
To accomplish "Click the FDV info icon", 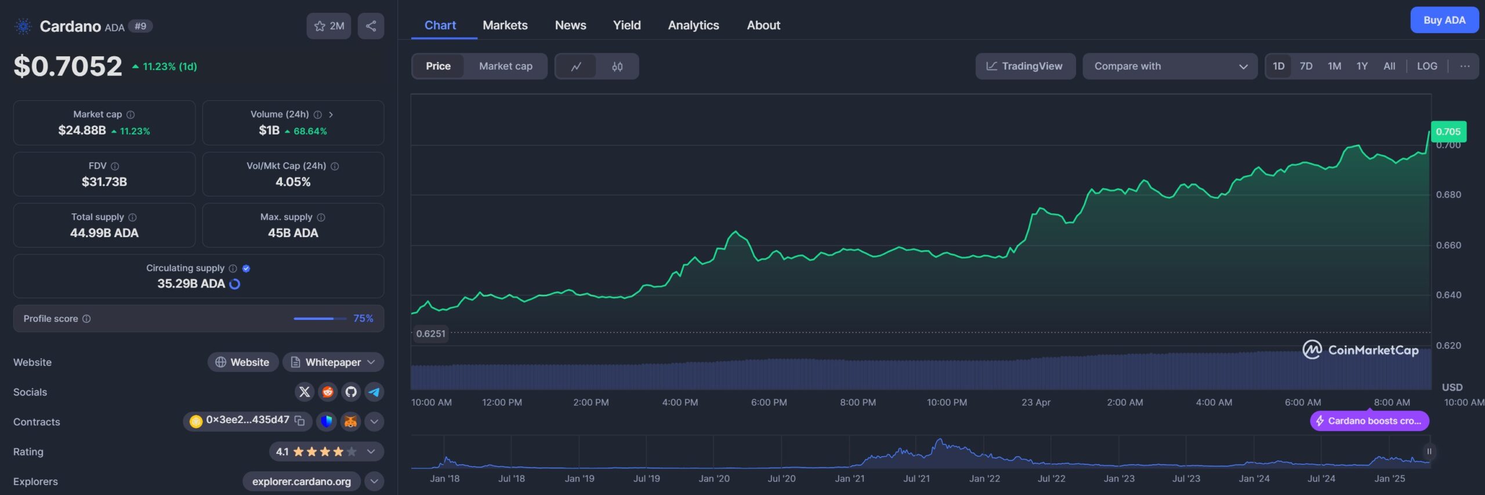I will point(115,166).
